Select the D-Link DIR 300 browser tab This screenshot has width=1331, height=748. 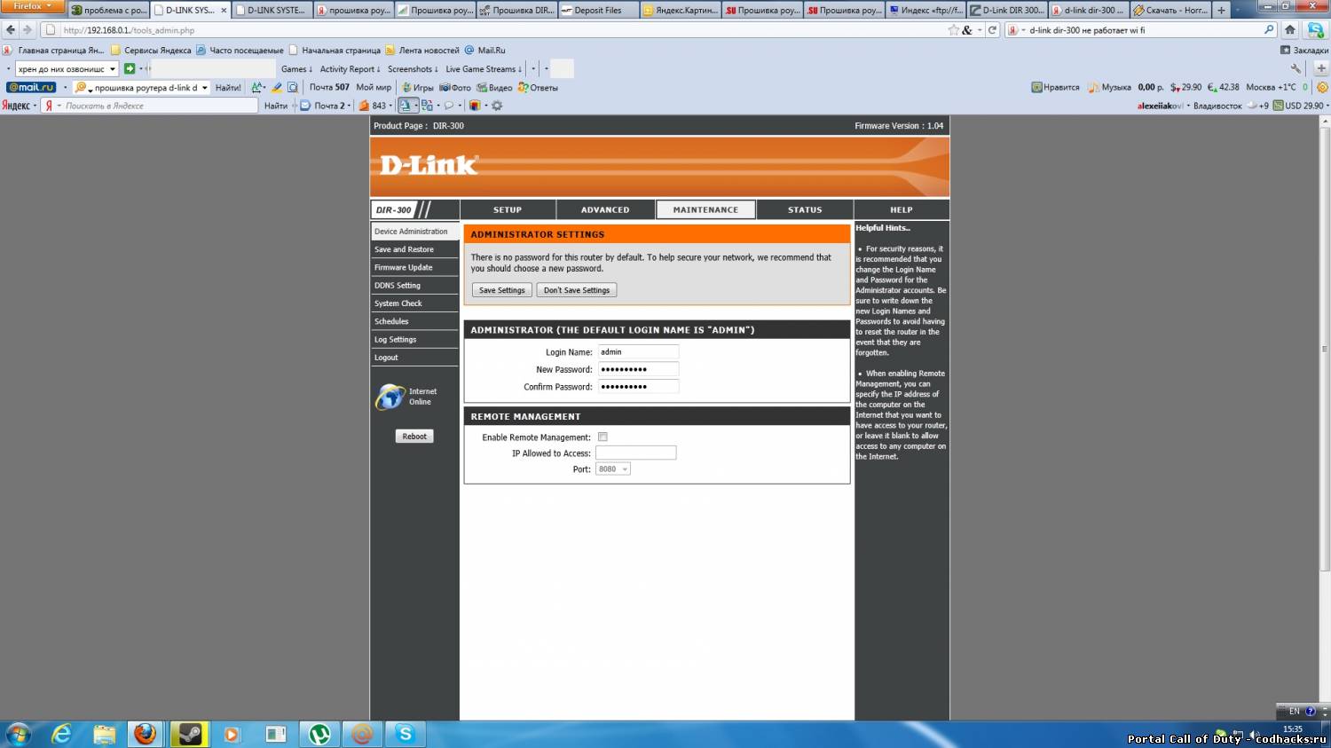coord(1006,11)
